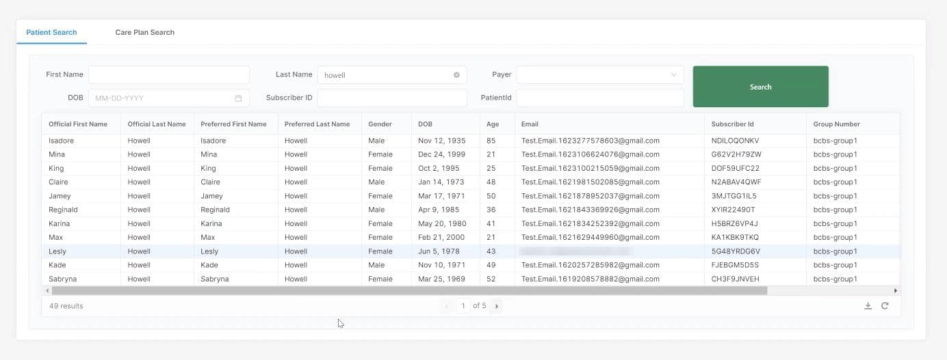947x360 pixels.
Task: Open the Patient Search tab
Action: [51, 32]
